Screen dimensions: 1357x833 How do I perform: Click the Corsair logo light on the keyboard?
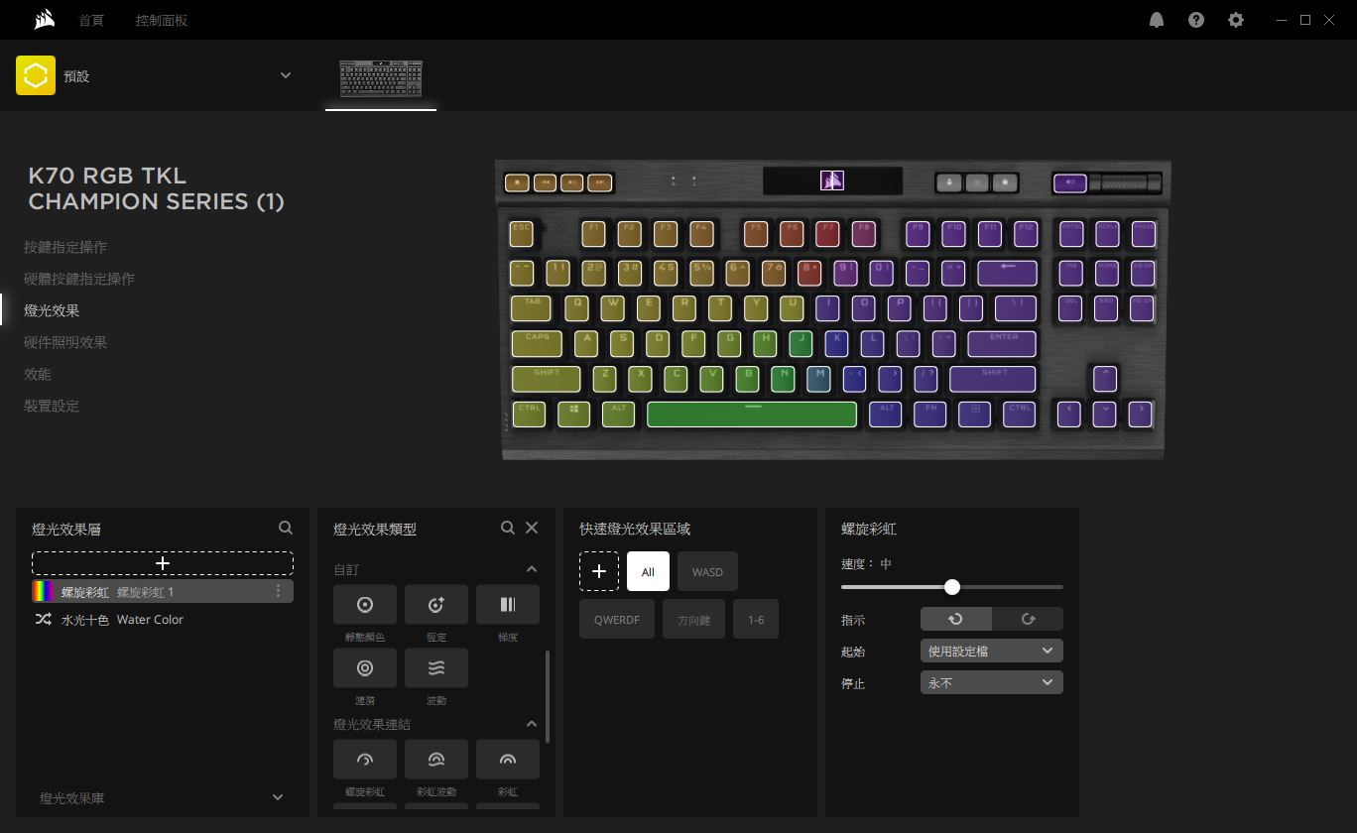(832, 180)
